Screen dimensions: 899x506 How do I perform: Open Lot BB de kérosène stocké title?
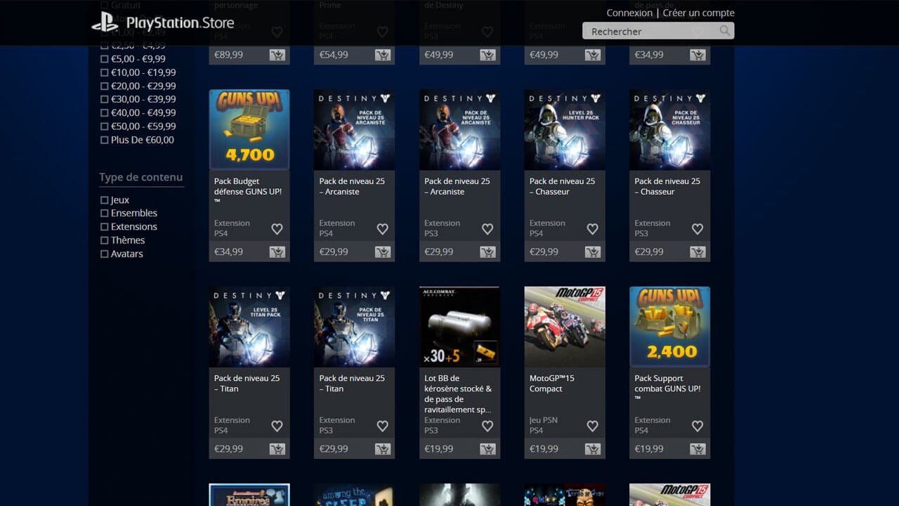point(458,394)
